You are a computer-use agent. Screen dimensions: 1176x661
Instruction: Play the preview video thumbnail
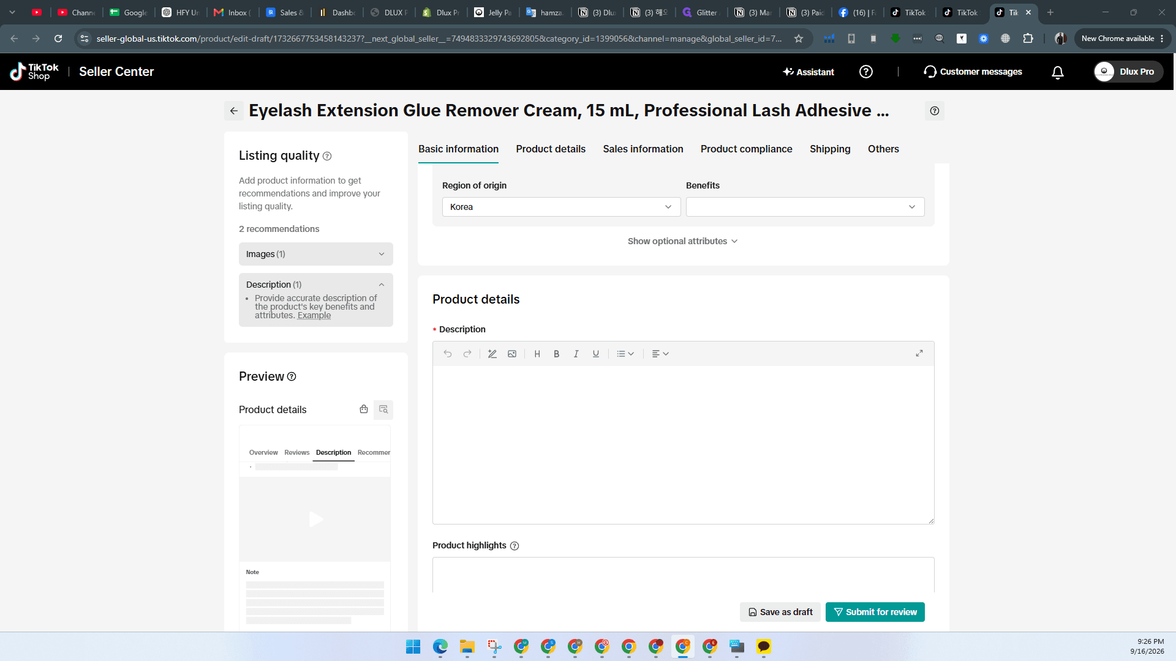tap(315, 520)
